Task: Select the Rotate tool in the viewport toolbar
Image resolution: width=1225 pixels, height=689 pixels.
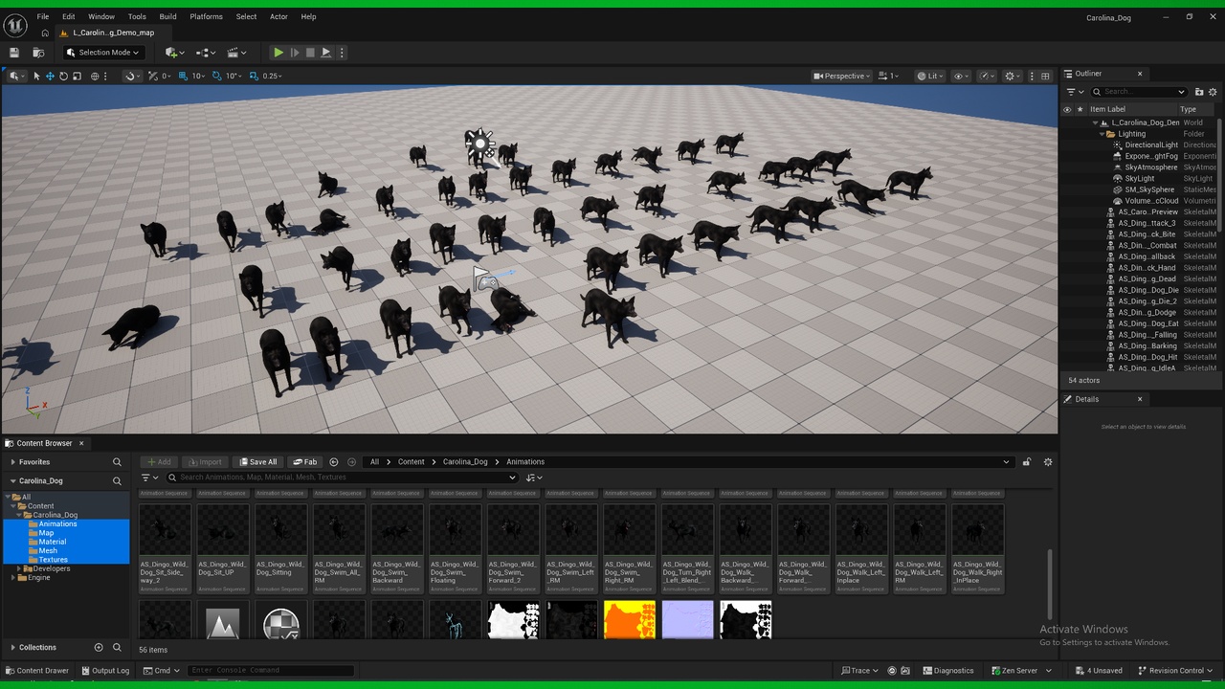Action: (63, 76)
